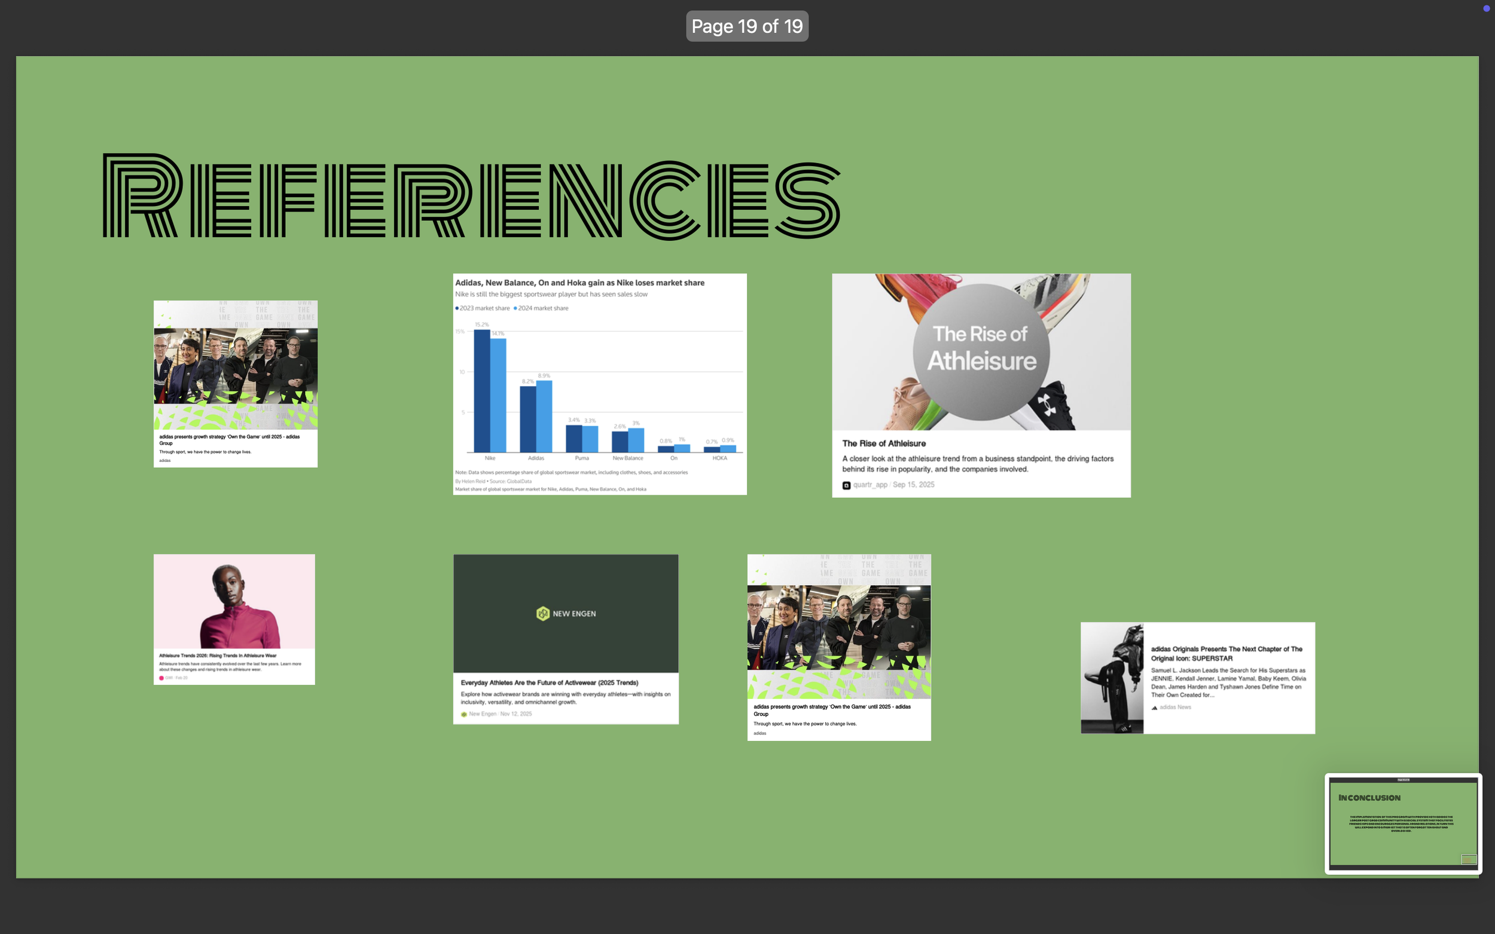Open 'Athleisure Trends 2026' article title
The height and width of the screenshot is (934, 1495).
click(218, 656)
